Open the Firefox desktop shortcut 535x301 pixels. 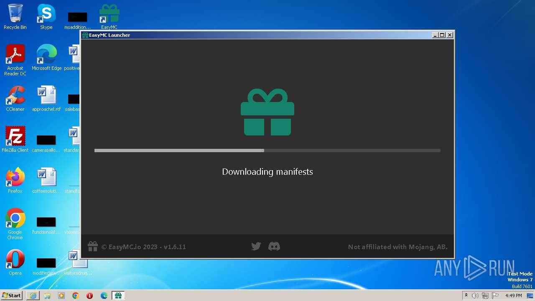tap(15, 181)
